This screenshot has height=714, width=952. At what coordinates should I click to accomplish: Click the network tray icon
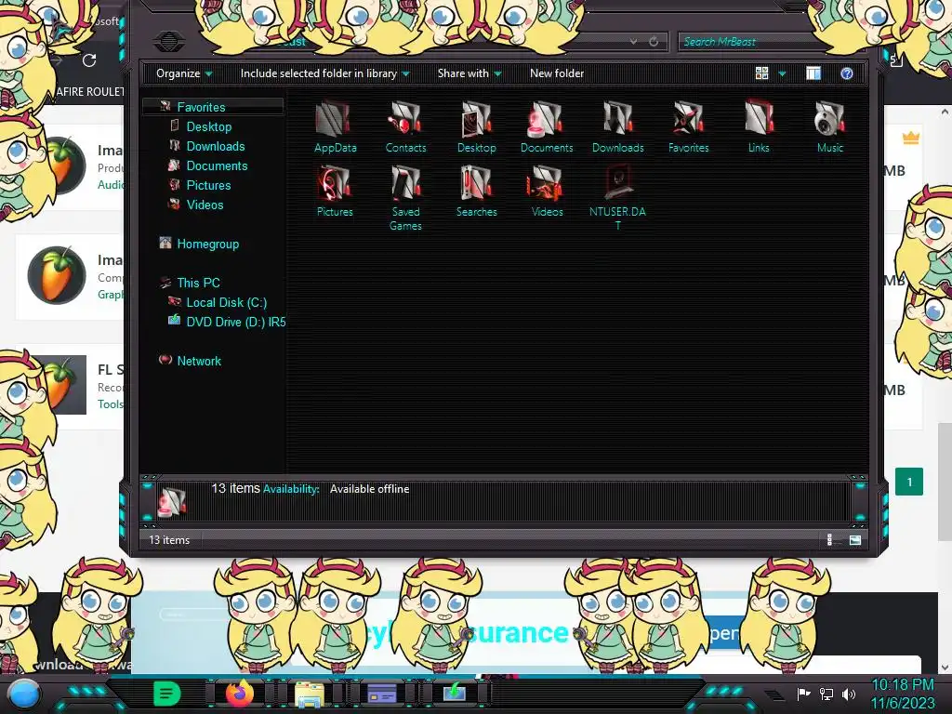[x=826, y=694]
